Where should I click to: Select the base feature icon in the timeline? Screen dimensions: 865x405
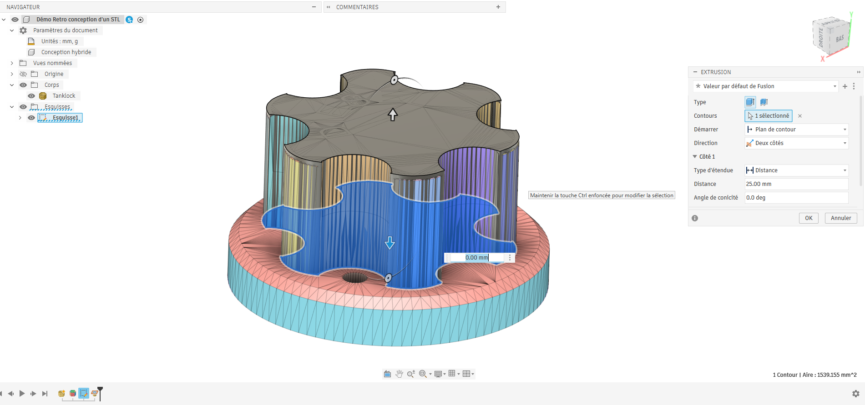click(x=61, y=394)
